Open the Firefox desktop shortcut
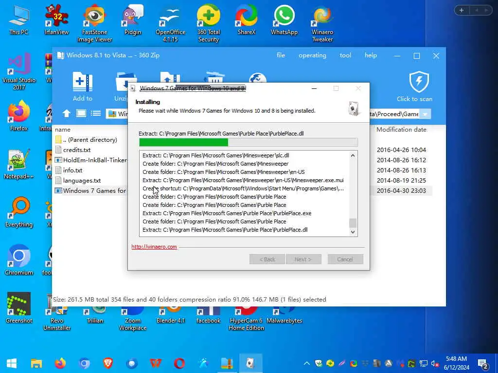Screen dimensions: 498x373 (x=19, y=116)
